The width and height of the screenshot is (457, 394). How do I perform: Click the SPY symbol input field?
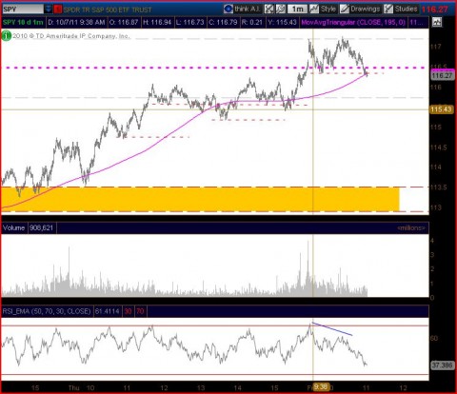click(x=23, y=10)
